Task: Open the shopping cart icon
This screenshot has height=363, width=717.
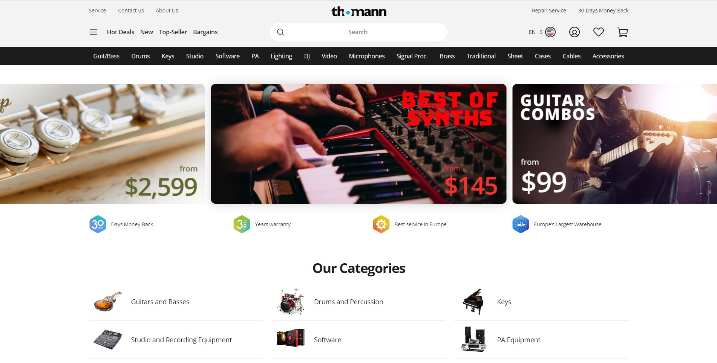Action: (x=622, y=32)
